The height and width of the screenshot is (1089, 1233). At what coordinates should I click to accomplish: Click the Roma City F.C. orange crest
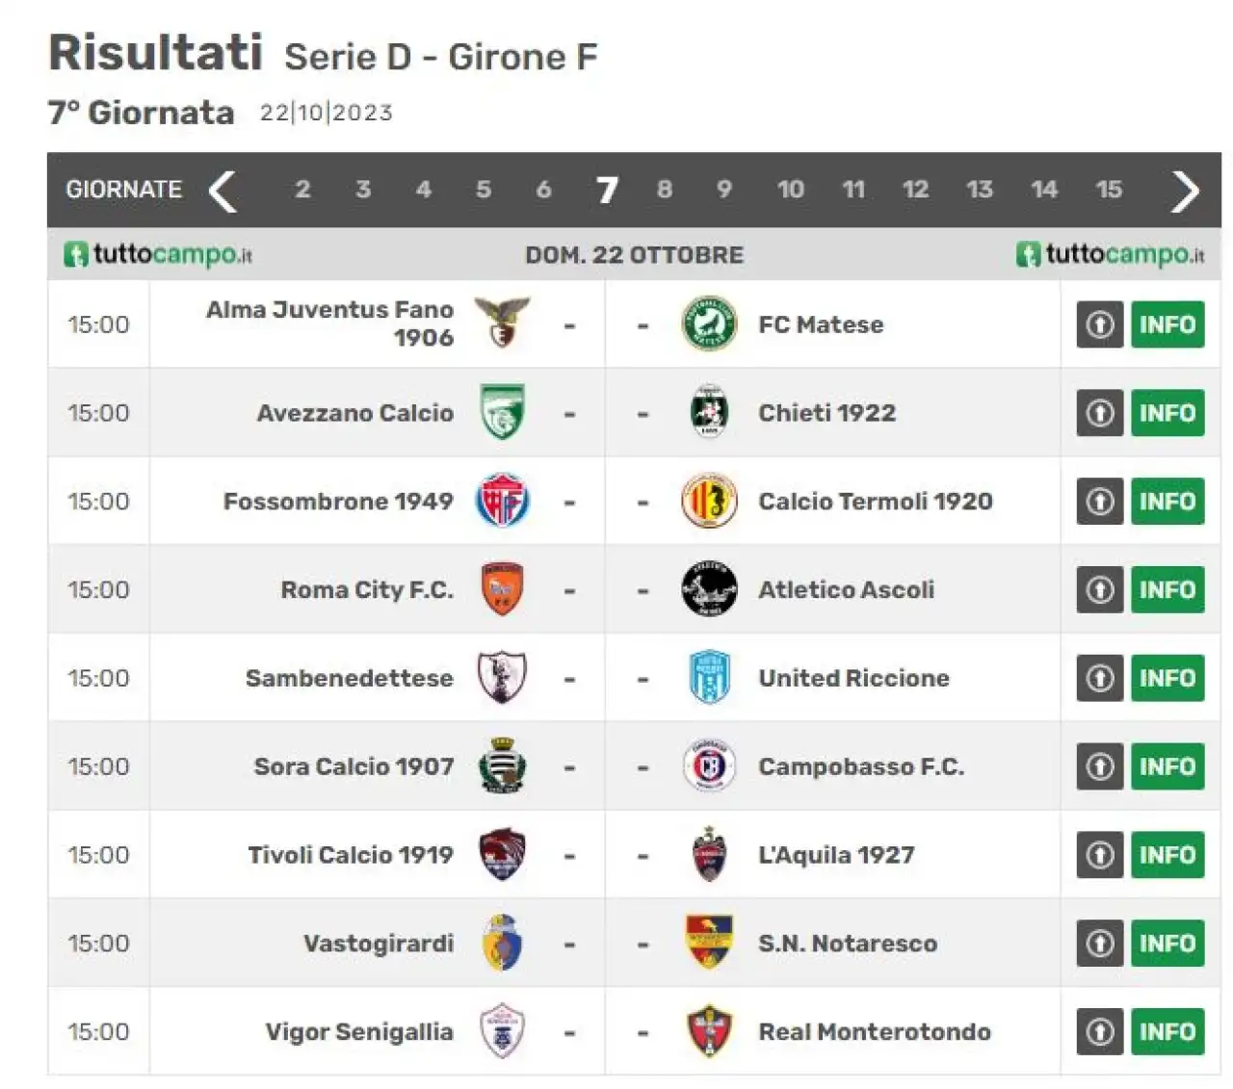point(502,589)
